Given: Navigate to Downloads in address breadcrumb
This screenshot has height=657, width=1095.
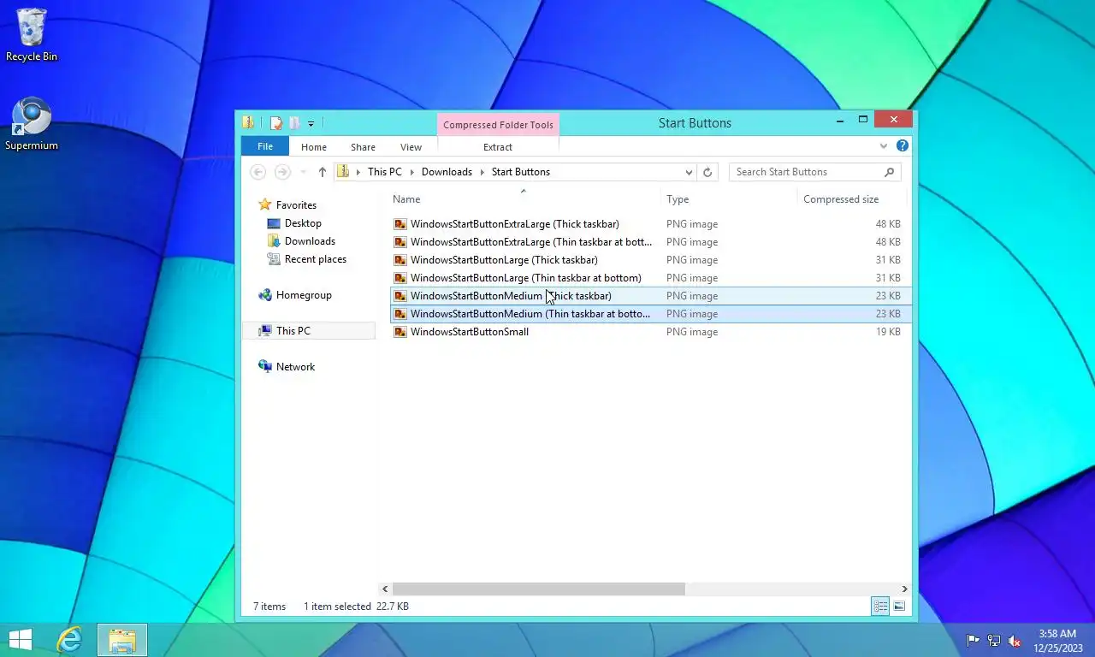Looking at the screenshot, I should [447, 172].
